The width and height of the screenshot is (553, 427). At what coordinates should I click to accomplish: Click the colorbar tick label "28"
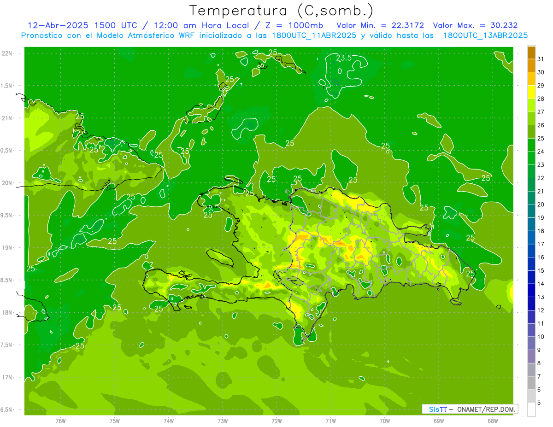(541, 99)
